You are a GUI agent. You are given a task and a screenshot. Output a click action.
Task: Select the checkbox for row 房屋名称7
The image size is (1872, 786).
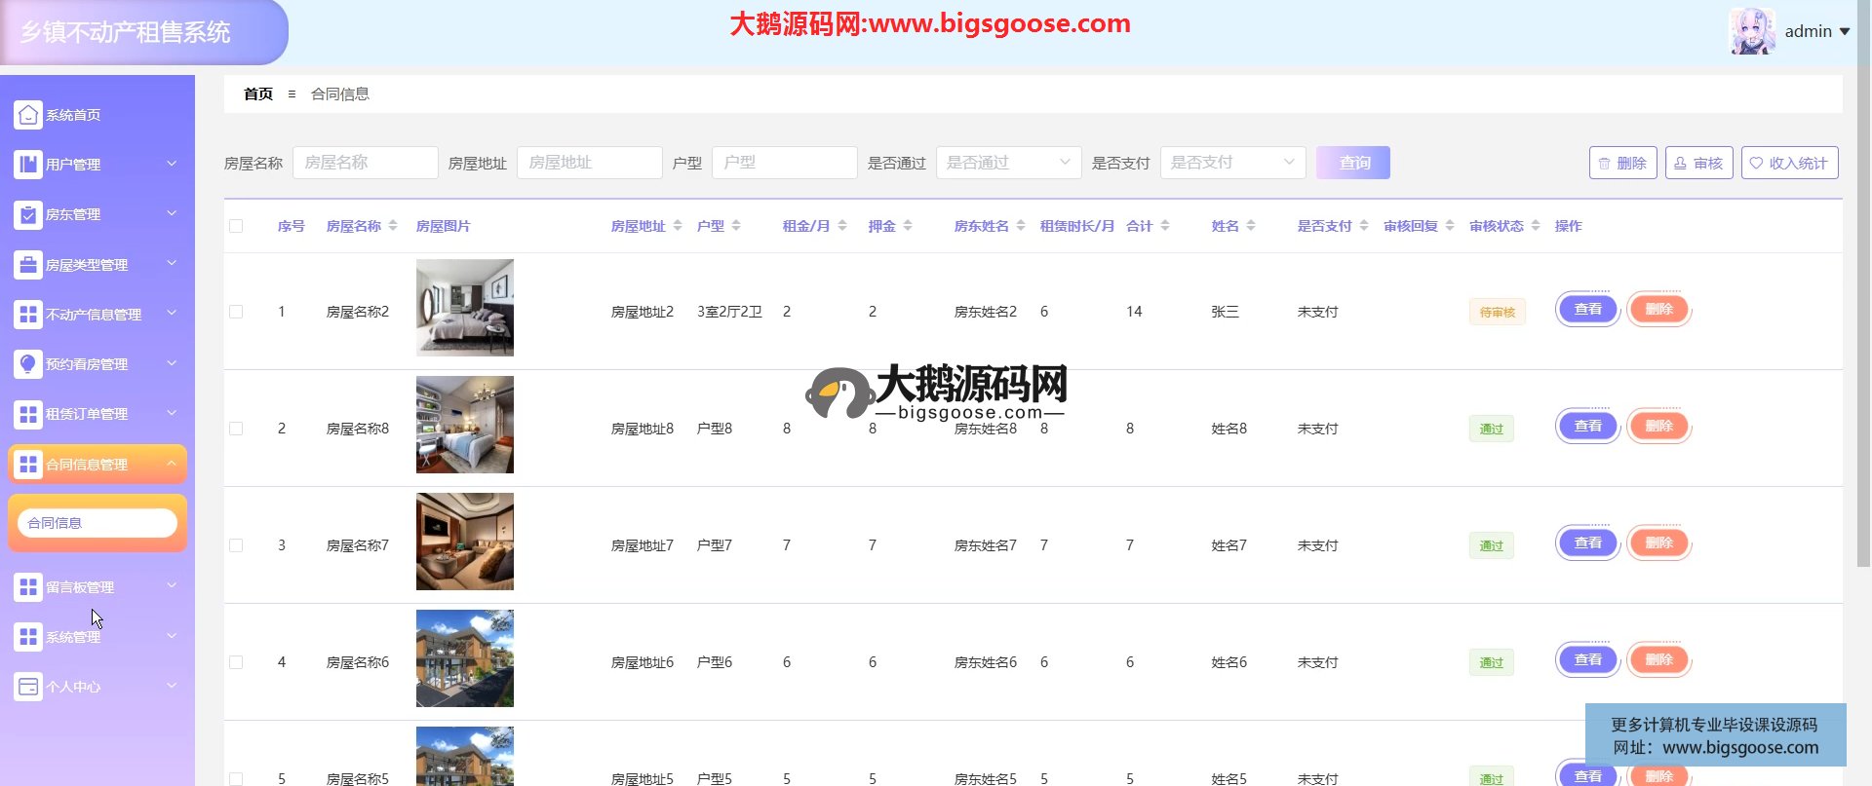tap(236, 545)
